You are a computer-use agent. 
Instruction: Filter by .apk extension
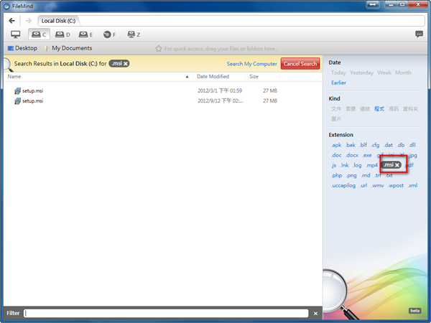(x=336, y=145)
